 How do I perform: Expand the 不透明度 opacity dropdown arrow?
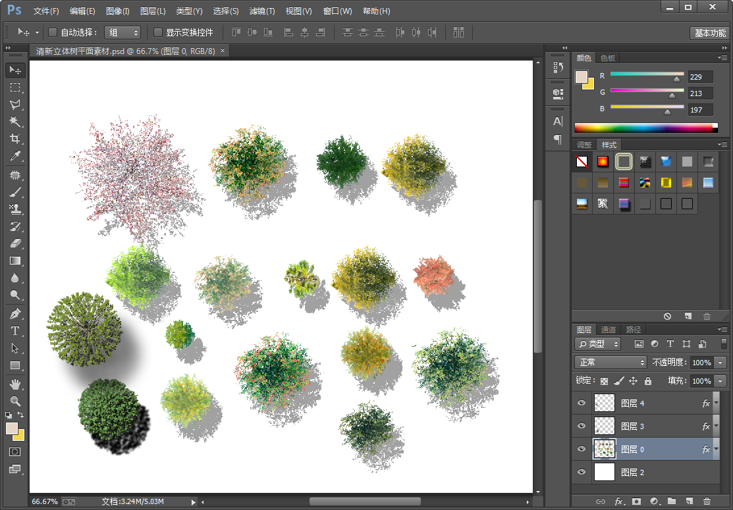coord(720,363)
